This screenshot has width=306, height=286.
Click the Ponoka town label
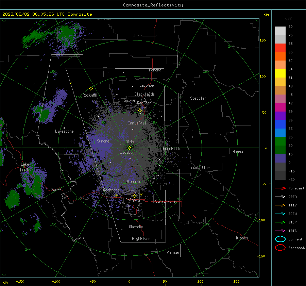click(x=155, y=70)
